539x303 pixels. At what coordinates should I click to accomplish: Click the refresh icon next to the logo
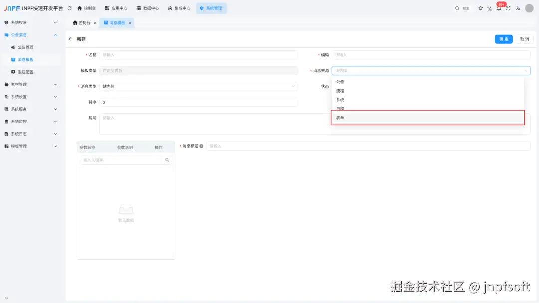point(69,8)
